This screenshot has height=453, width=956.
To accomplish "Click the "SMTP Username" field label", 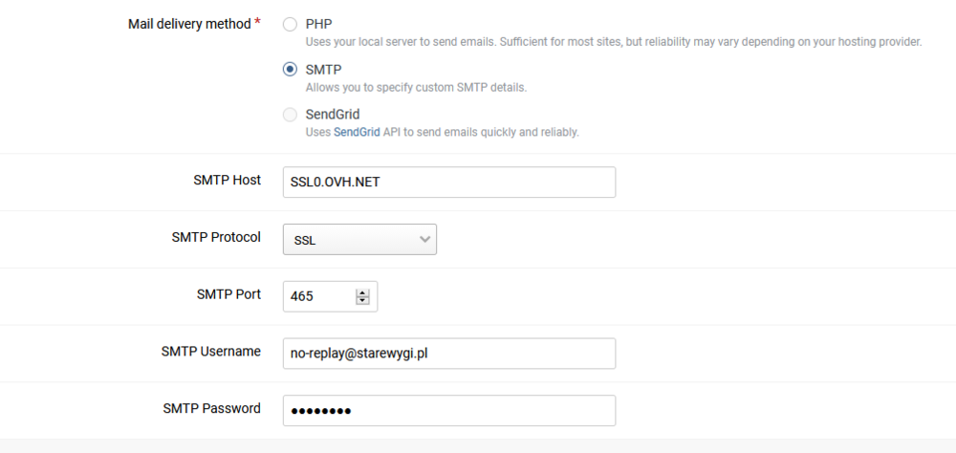I will (211, 352).
